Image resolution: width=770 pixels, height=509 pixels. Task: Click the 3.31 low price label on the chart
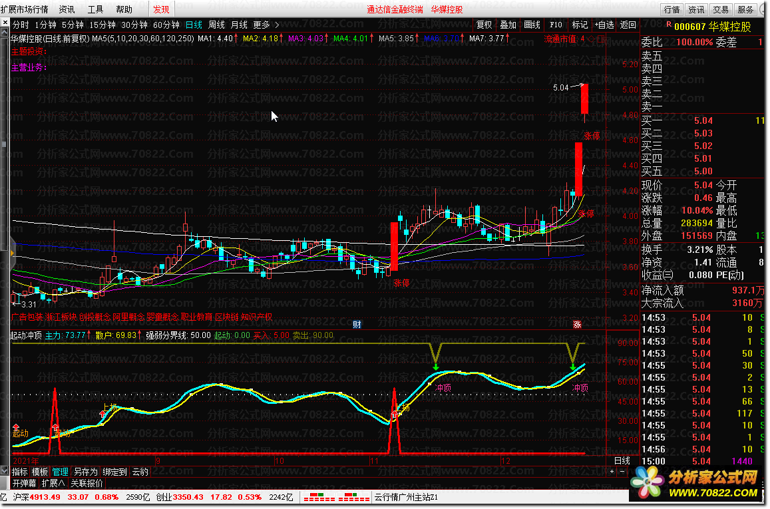pos(29,304)
